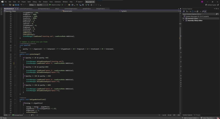Switch to the purityScript.cs tab
Screen dimensions: 220x119
[x=87, y=9]
